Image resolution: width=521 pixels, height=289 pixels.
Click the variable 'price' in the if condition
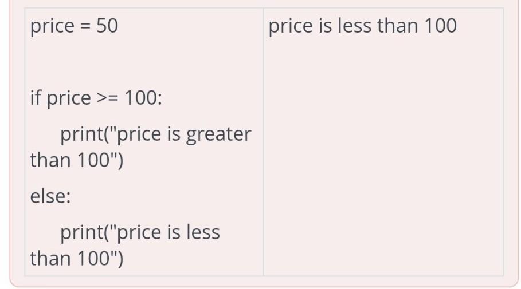[x=69, y=98]
